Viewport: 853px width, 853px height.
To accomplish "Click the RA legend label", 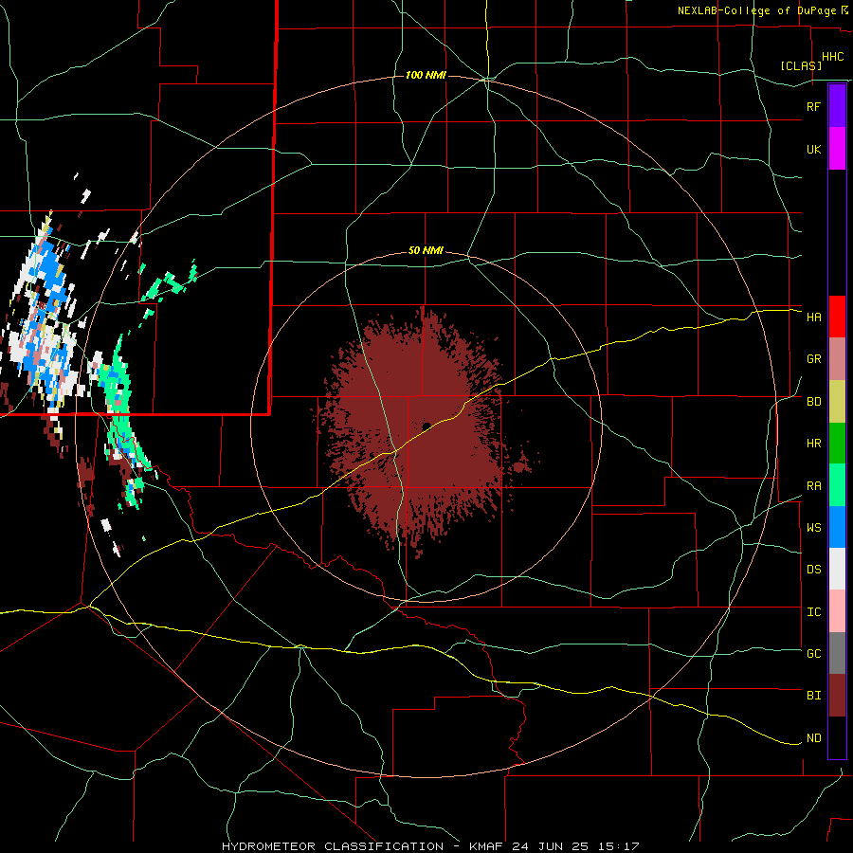I will pyautogui.click(x=814, y=486).
